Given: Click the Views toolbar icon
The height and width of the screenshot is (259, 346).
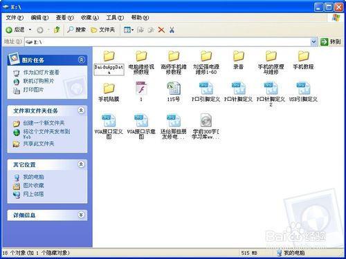Looking at the screenshot, I should pos(127,30).
